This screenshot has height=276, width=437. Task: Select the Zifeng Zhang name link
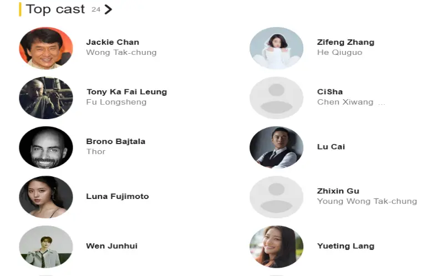[x=345, y=42]
